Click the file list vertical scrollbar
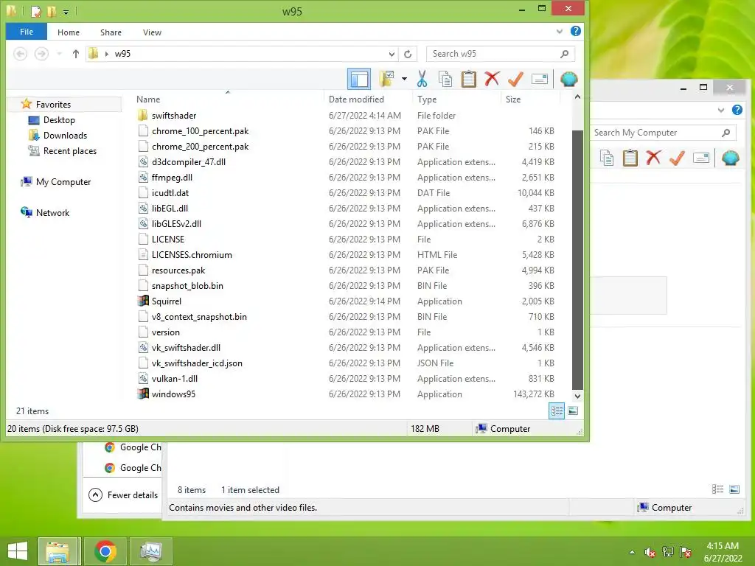The height and width of the screenshot is (566, 755). click(x=577, y=259)
